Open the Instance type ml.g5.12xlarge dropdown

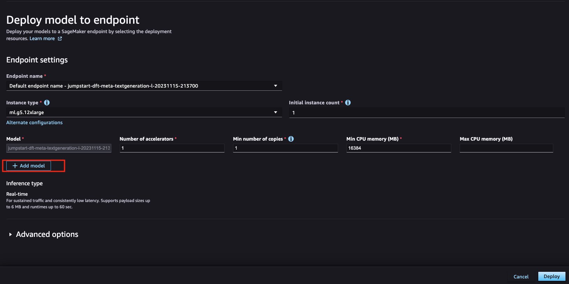(x=144, y=112)
